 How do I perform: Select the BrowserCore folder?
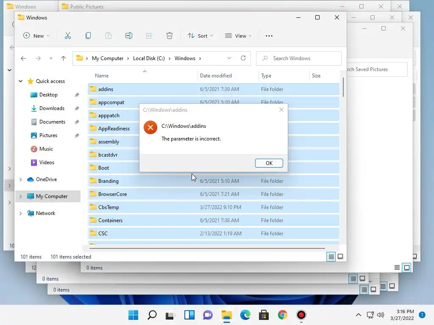[x=214, y=194]
